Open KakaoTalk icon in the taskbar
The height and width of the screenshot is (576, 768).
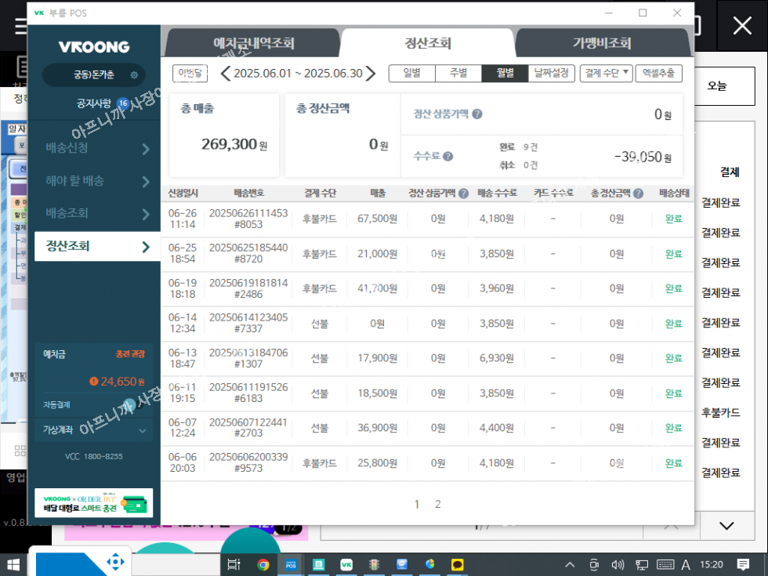point(458,564)
